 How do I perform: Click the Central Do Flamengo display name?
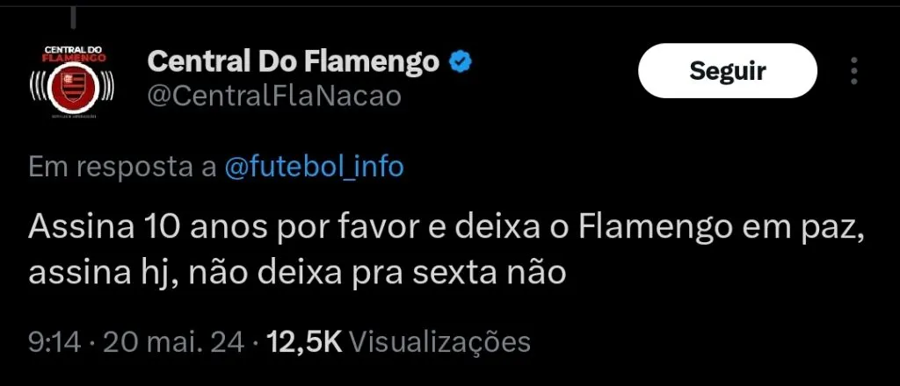[x=294, y=61]
